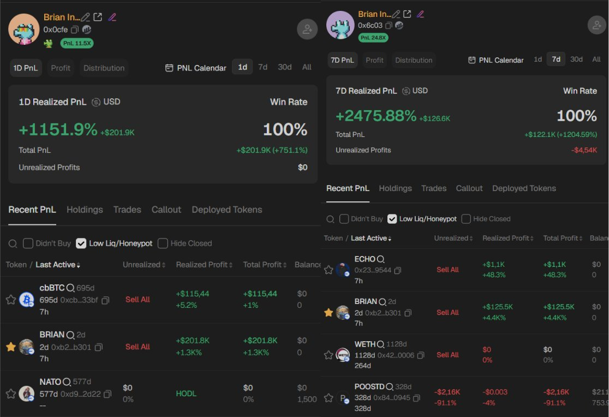Screen dimensions: 609x417
Task: Open Trades tab in right panel
Action: point(434,188)
